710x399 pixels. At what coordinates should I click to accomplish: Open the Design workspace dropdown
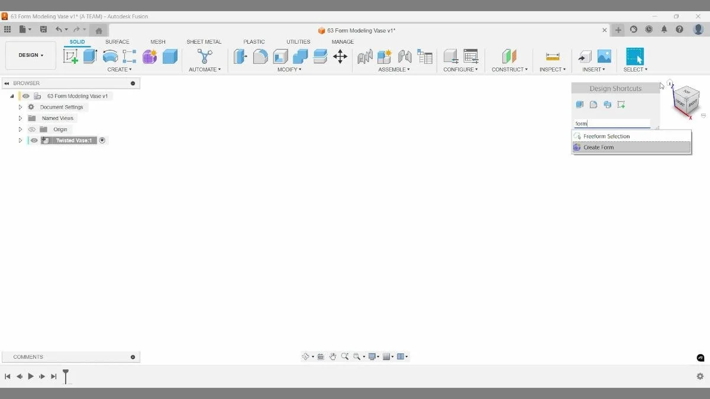[30, 55]
